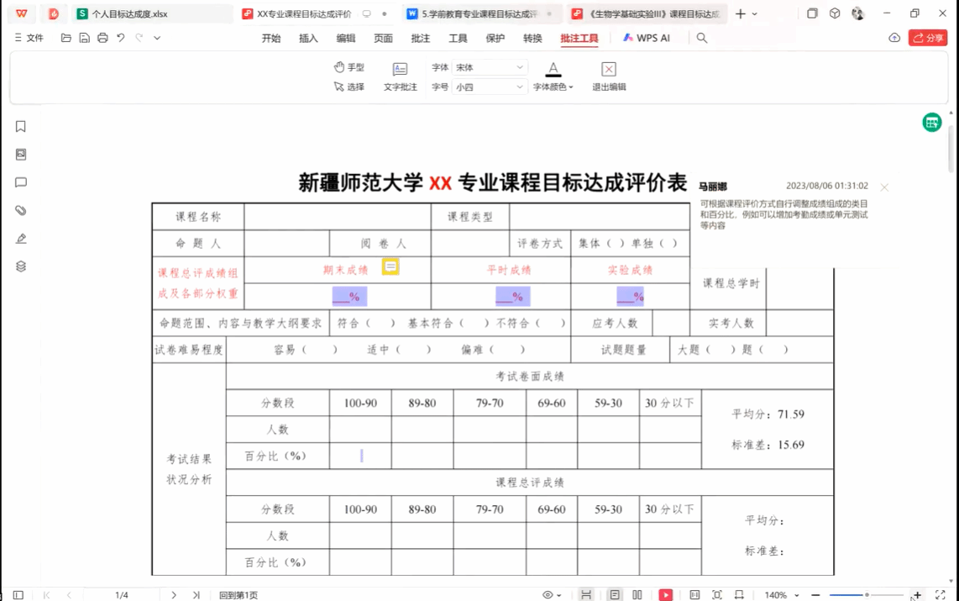Click the Text Annotation (文字批注) tool
The width and height of the screenshot is (959, 601).
coord(400,76)
